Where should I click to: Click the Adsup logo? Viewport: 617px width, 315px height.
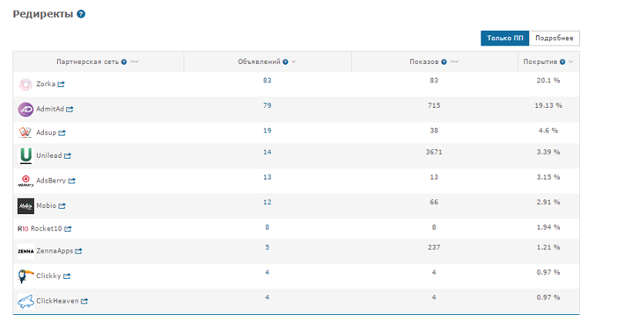click(x=25, y=132)
